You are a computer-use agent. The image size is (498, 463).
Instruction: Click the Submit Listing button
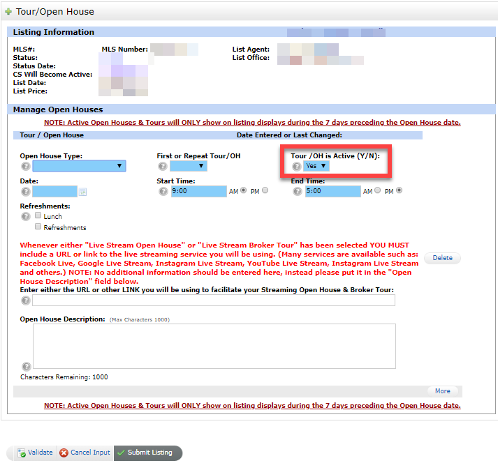pos(147,453)
